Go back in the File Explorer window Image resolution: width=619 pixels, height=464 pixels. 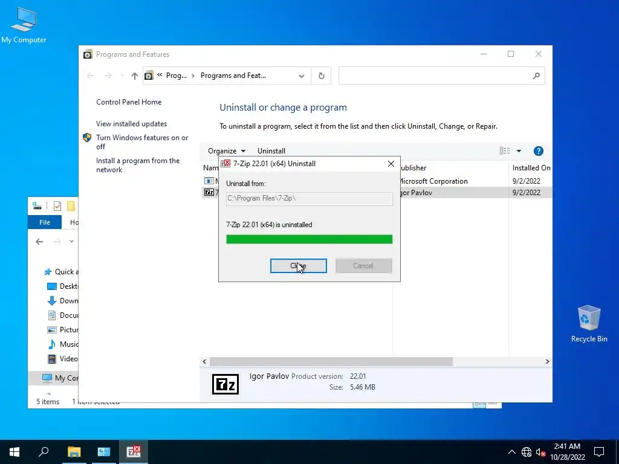[x=39, y=242]
